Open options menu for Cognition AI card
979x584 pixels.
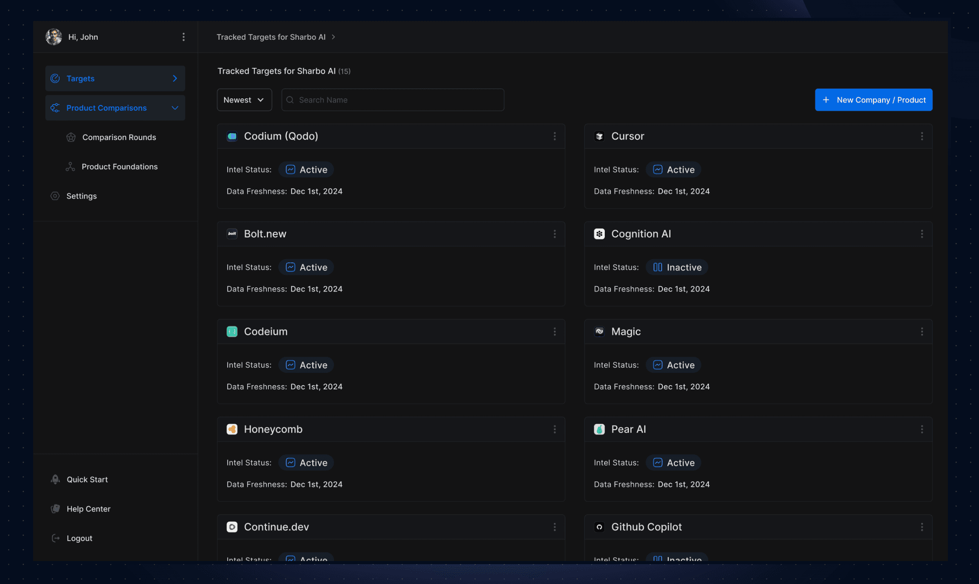[x=922, y=234]
